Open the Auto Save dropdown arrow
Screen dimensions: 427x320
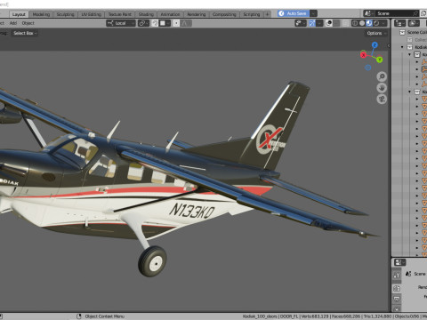(x=313, y=13)
